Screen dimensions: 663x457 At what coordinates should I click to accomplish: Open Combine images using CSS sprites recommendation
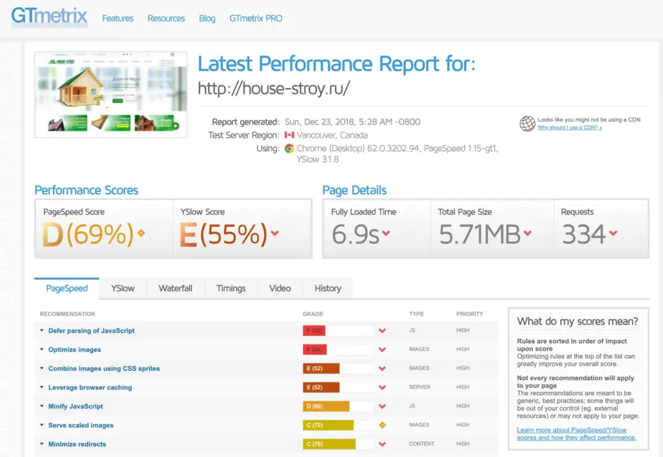pos(104,368)
